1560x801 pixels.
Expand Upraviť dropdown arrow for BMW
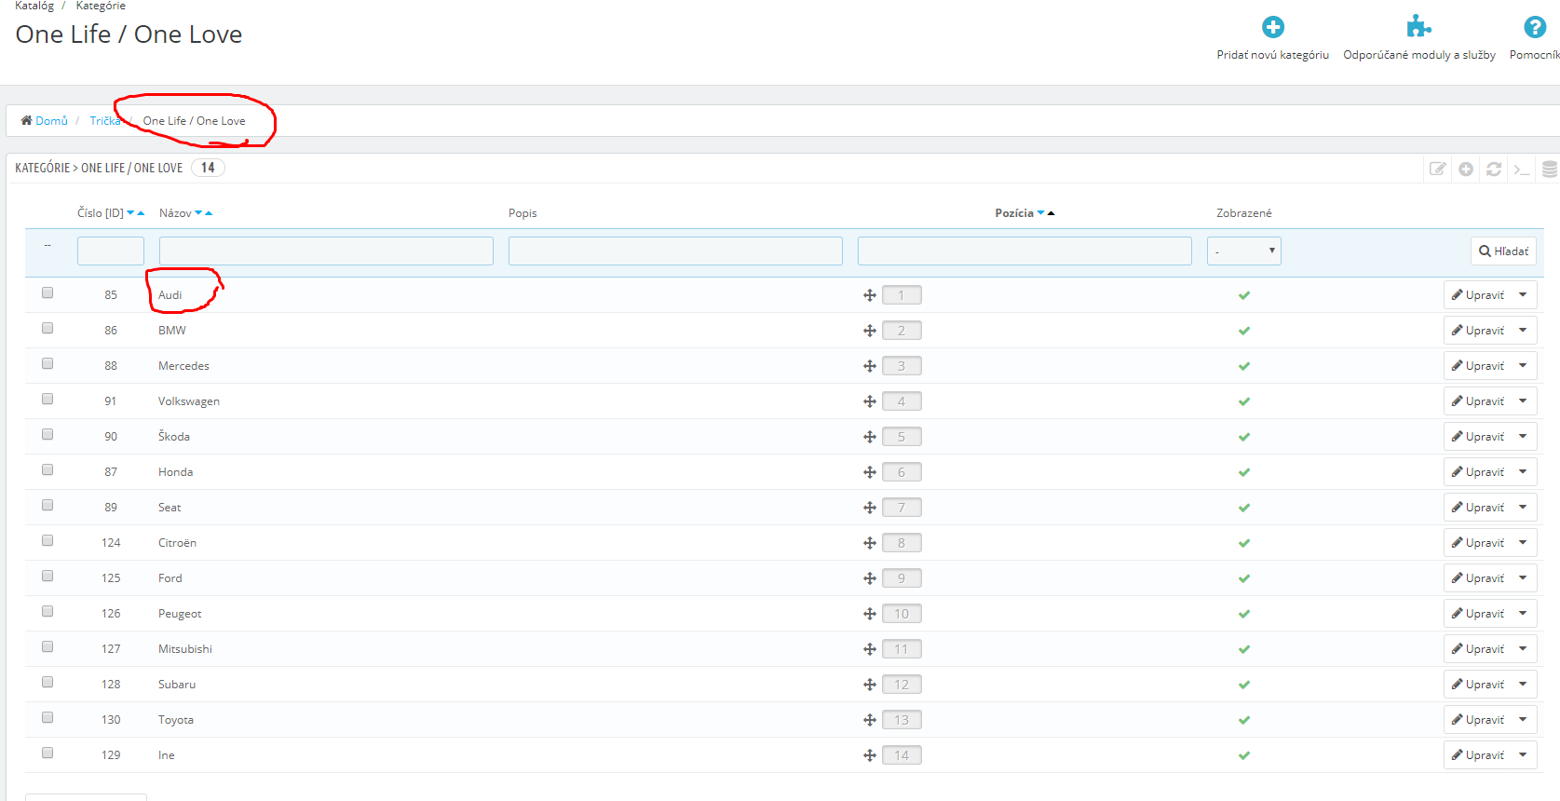pos(1523,331)
